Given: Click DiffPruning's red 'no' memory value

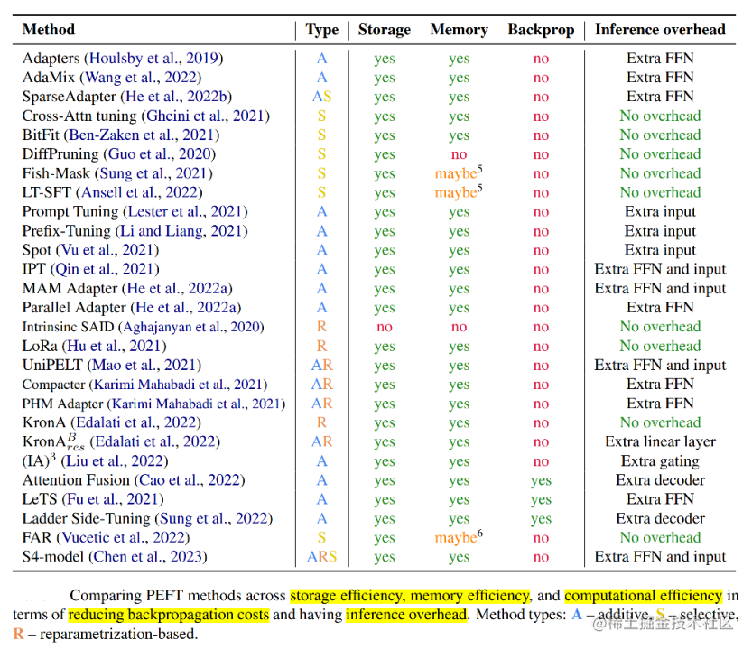Looking at the screenshot, I should pos(459,155).
